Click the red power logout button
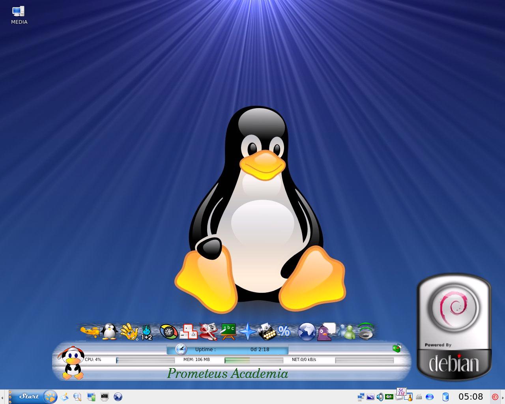Viewport: 505px width, 404px height. pyautogui.click(x=495, y=397)
